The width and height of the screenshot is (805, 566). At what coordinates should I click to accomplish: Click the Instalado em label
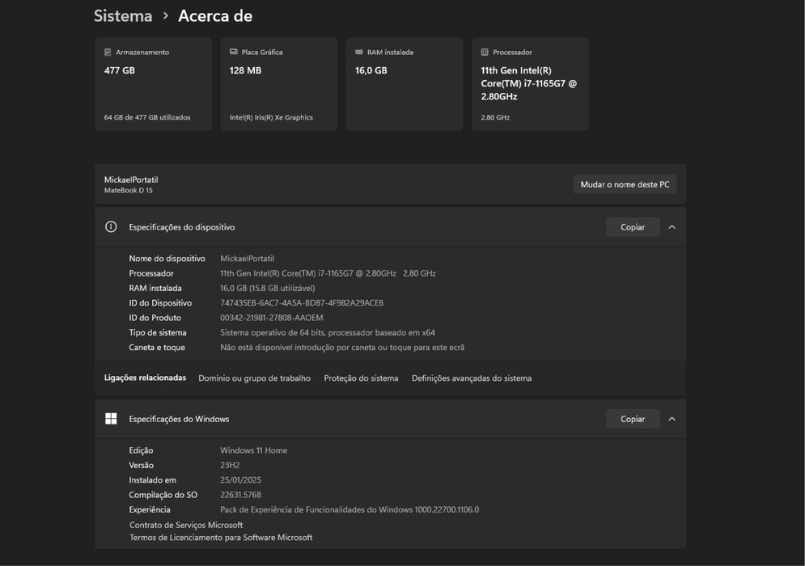[x=152, y=479]
